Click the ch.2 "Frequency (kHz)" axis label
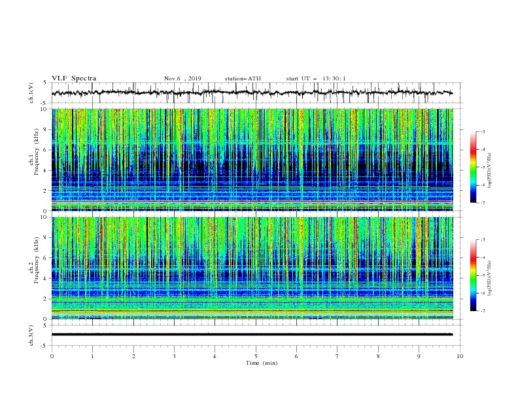Image resolution: width=518 pixels, height=400 pixels. (x=37, y=260)
